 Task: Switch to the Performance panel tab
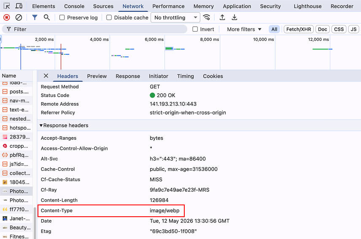pyautogui.click(x=168, y=6)
